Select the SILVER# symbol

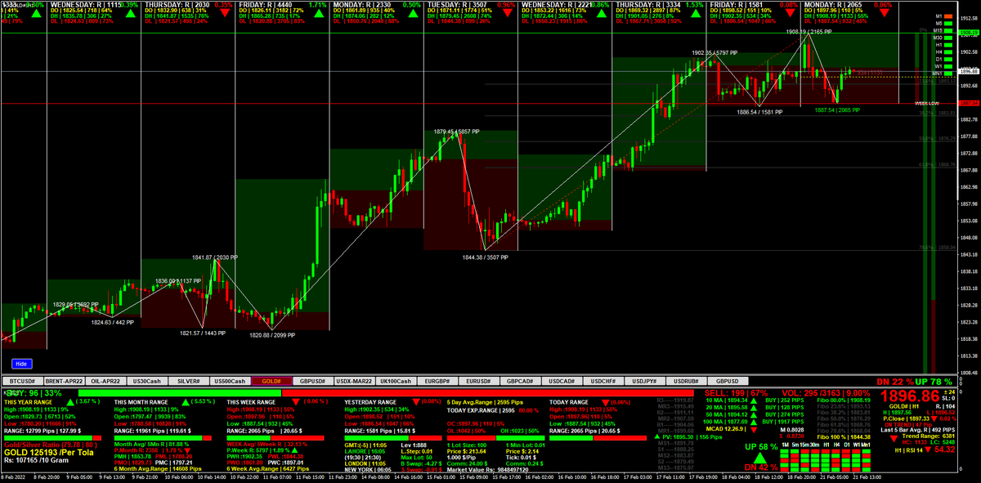[189, 381]
